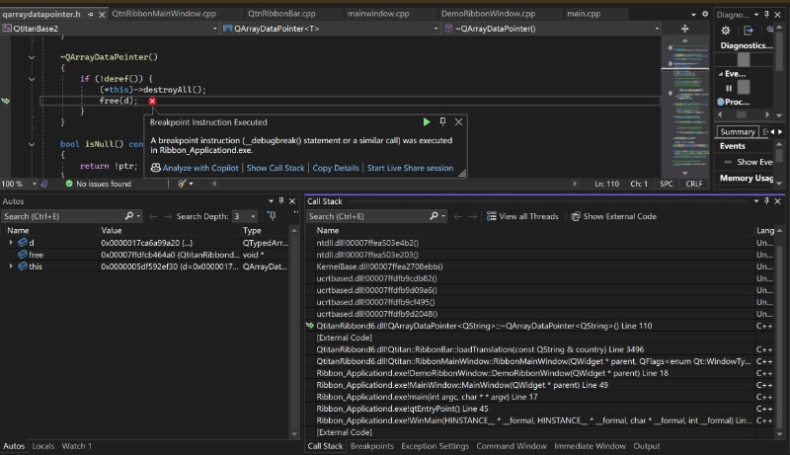Pin the Breakpoint Instruction Executed popup
Image resolution: width=790 pixels, height=455 pixels.
click(442, 121)
